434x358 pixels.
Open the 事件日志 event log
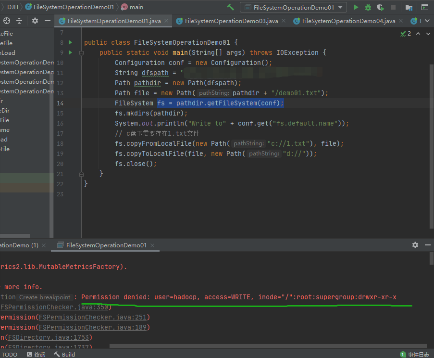point(415,355)
